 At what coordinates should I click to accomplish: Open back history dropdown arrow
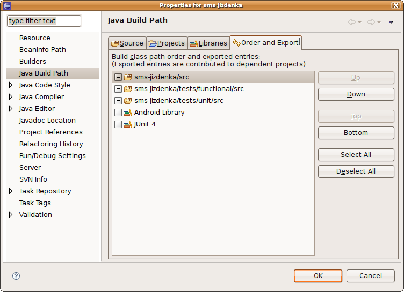pyautogui.click(x=360, y=22)
